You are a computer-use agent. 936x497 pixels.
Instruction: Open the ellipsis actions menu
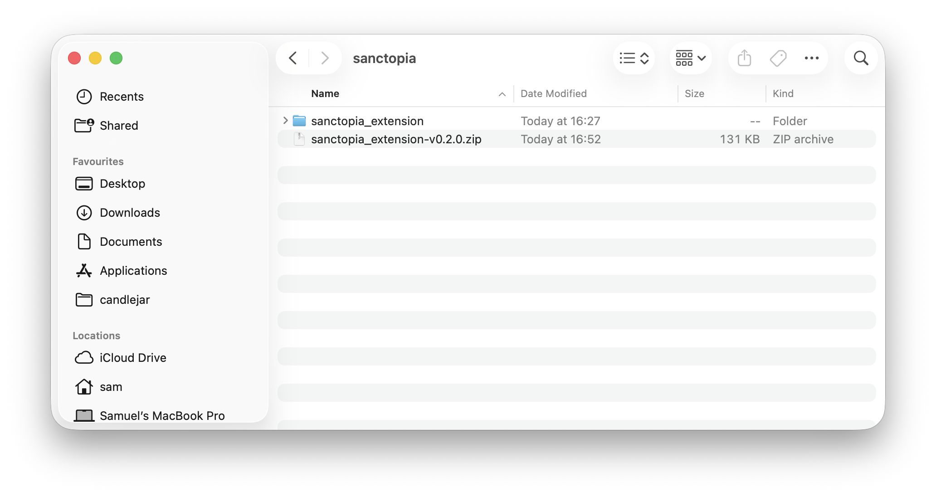pos(812,58)
